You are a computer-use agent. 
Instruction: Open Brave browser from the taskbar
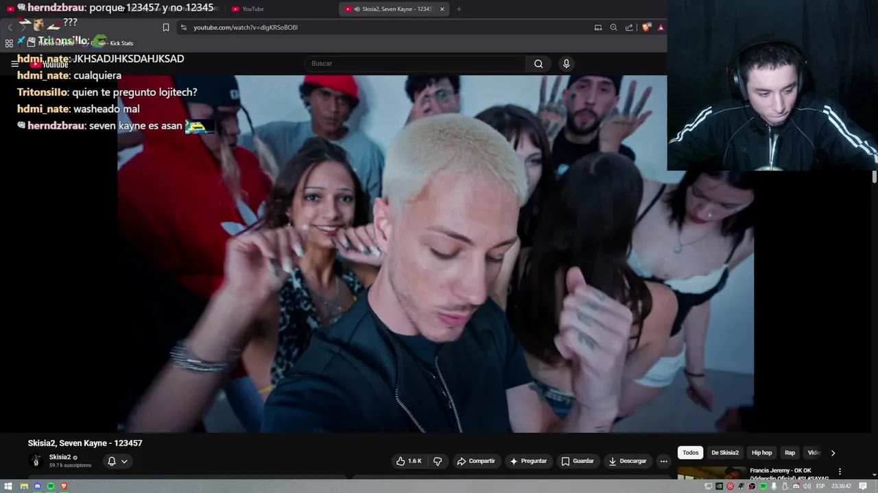pyautogui.click(x=64, y=486)
